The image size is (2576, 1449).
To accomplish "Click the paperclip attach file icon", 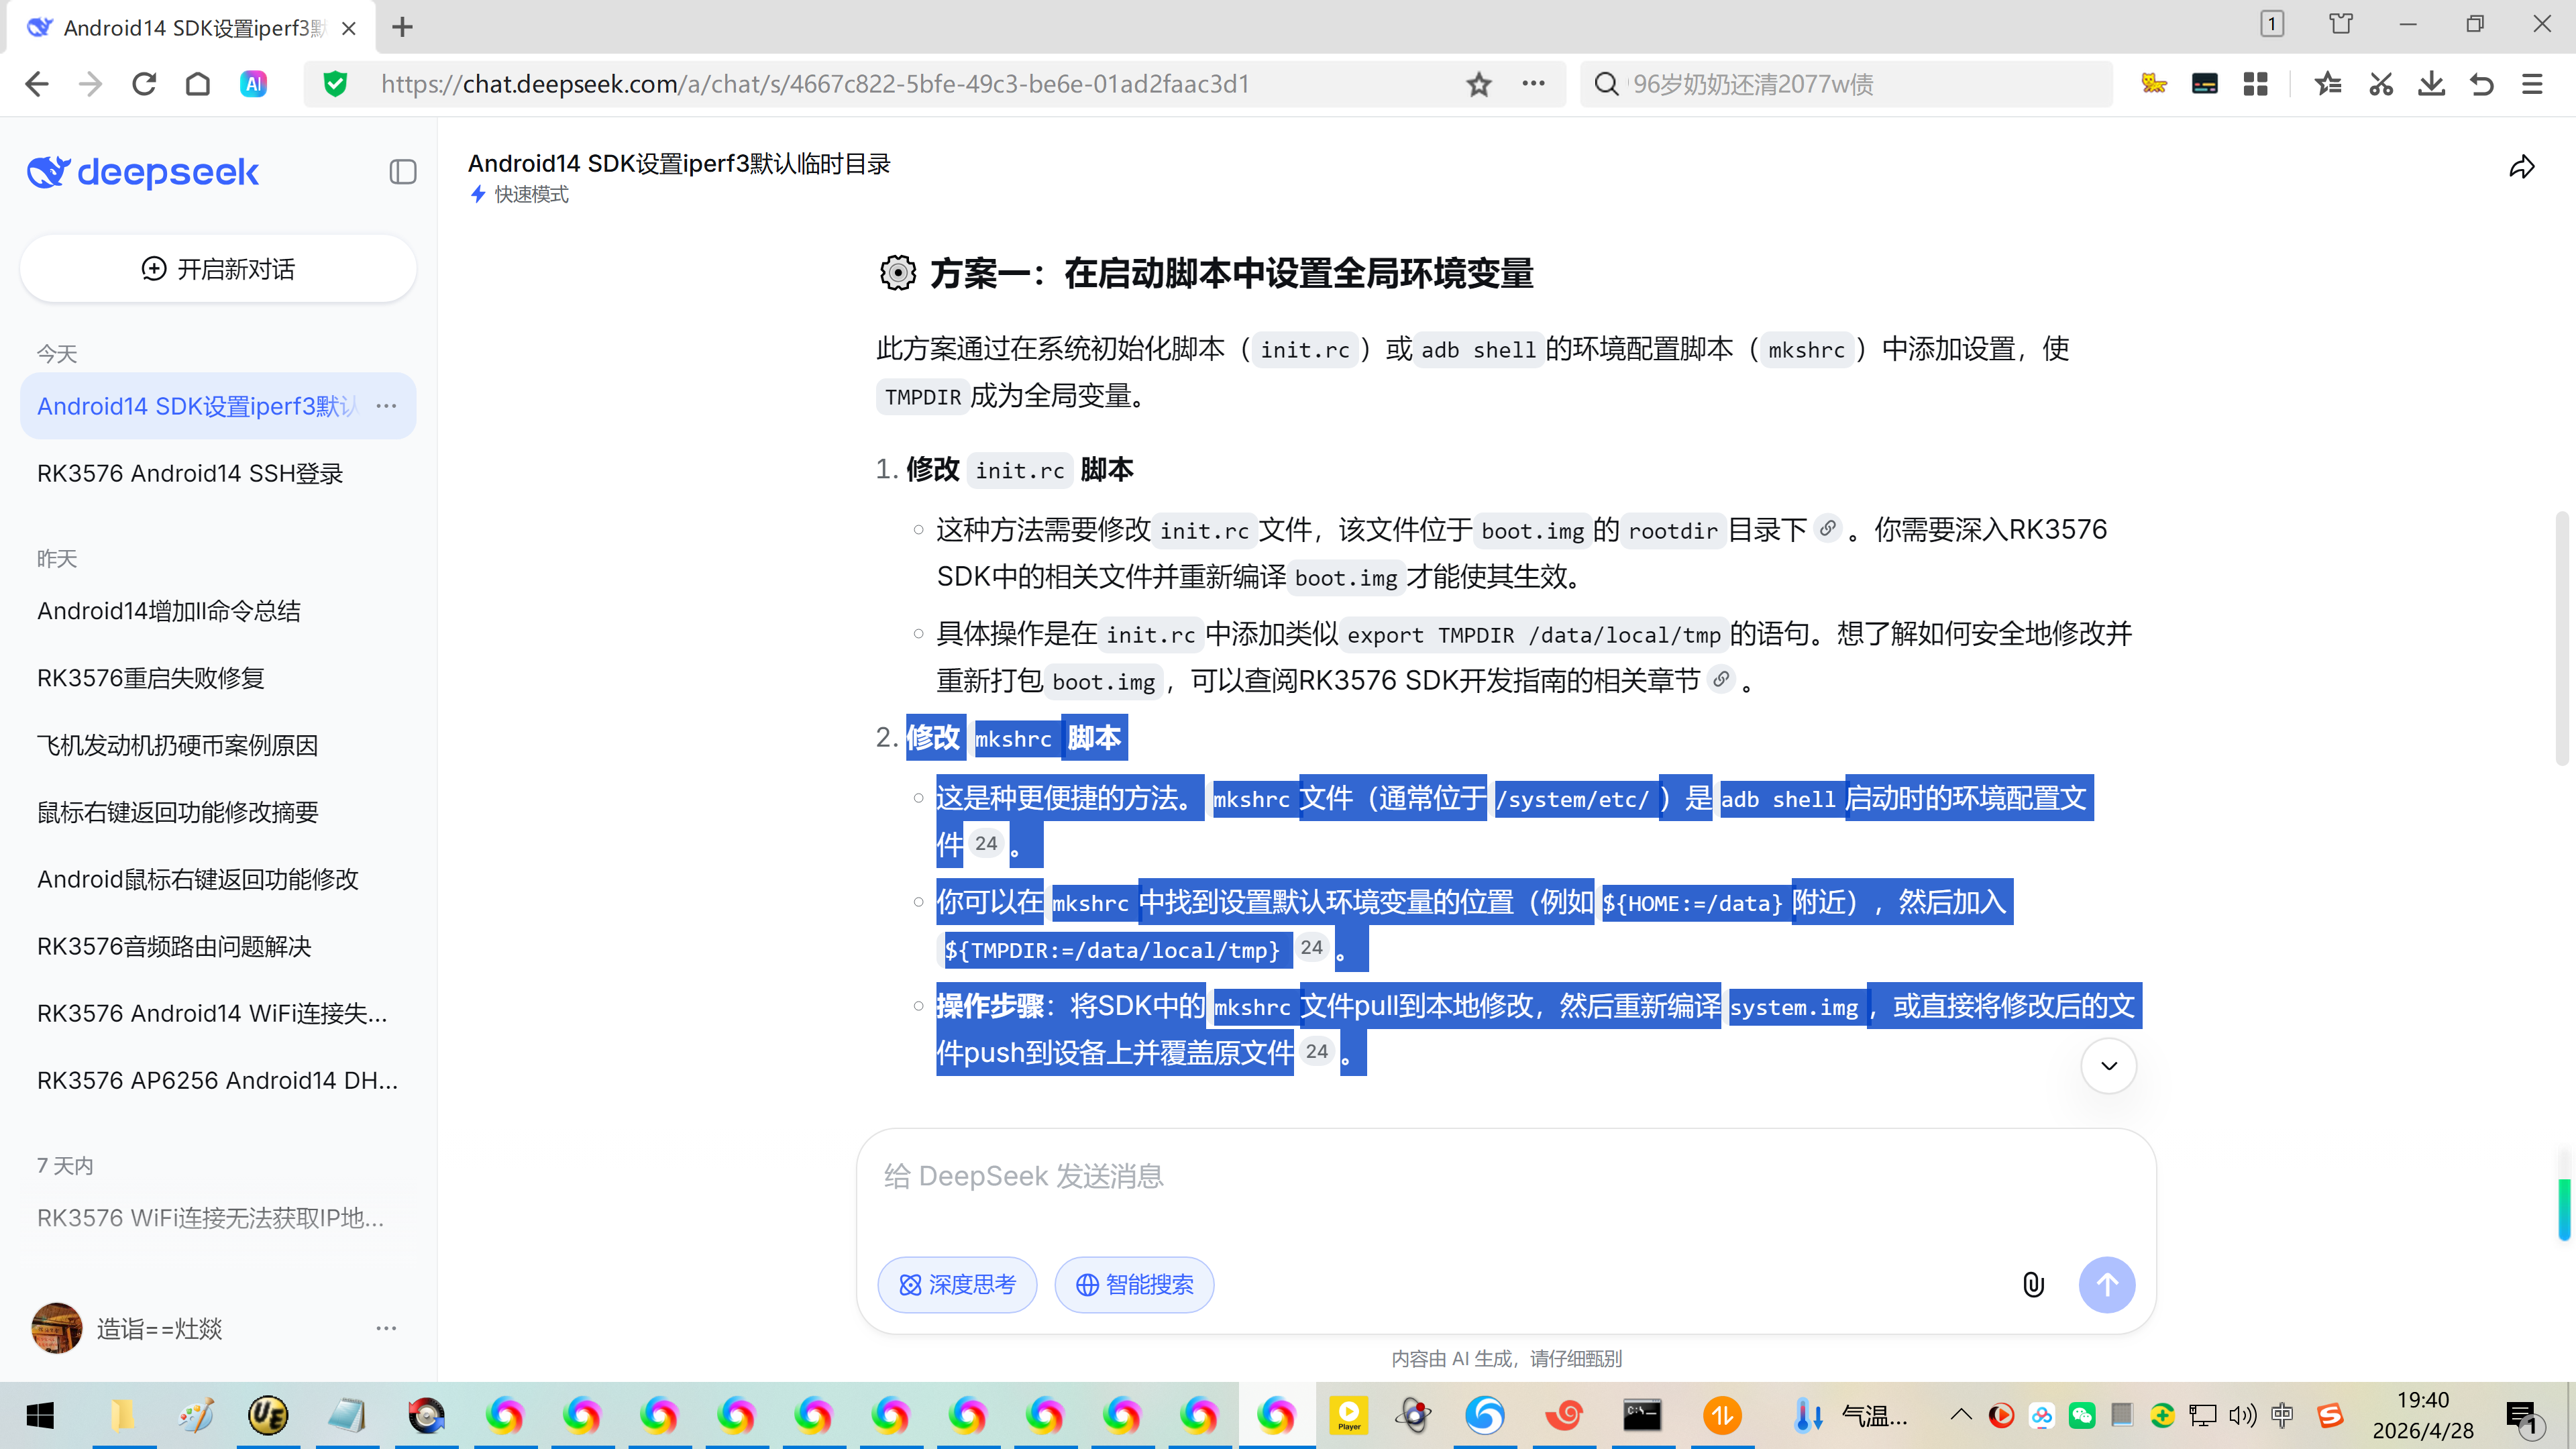I will (x=2033, y=1284).
